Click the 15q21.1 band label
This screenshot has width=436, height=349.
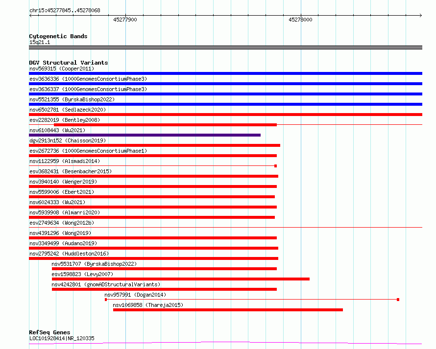[x=40, y=42]
